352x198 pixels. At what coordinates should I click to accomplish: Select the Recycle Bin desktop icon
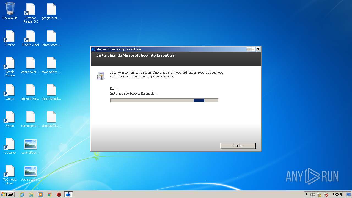point(10,11)
